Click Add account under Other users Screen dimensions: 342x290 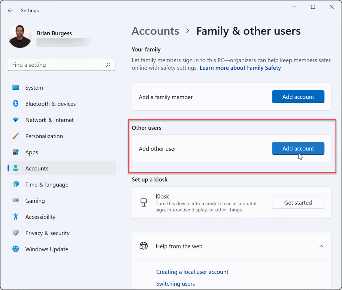[x=298, y=148]
